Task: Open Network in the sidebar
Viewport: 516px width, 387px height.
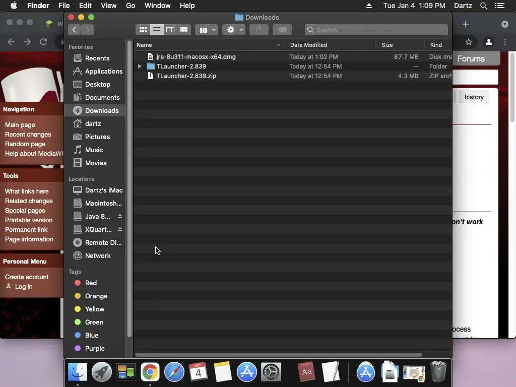Action: click(95, 255)
